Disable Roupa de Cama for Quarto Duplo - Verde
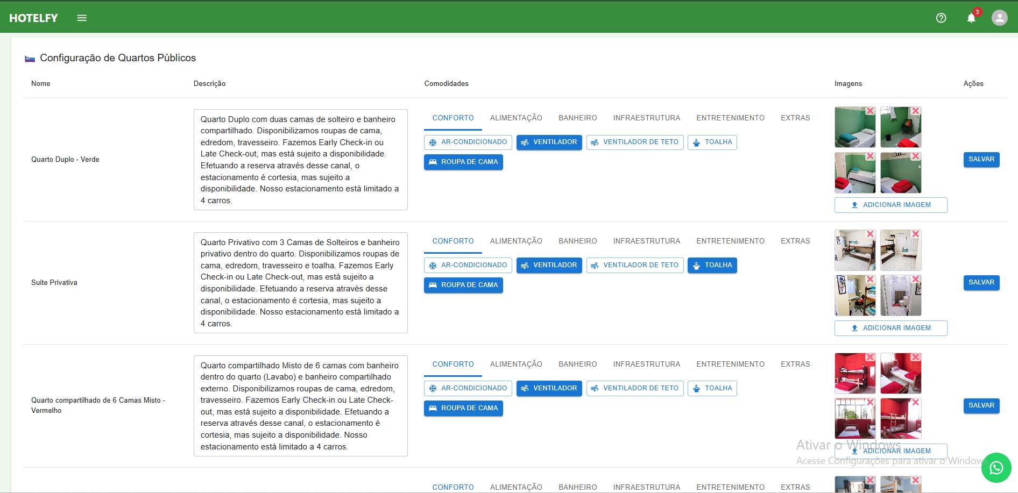This screenshot has height=493, width=1018. point(463,162)
